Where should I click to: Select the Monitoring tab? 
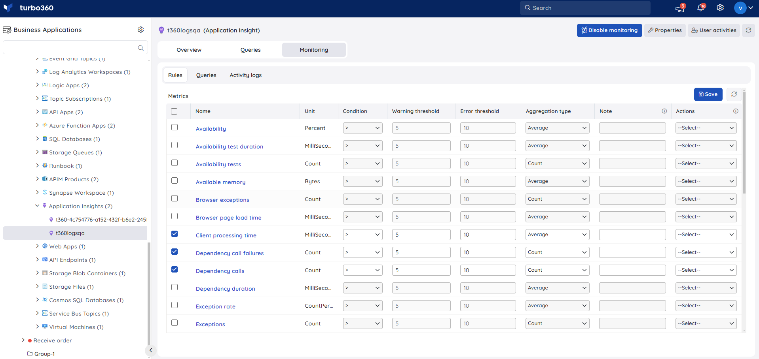(x=314, y=50)
